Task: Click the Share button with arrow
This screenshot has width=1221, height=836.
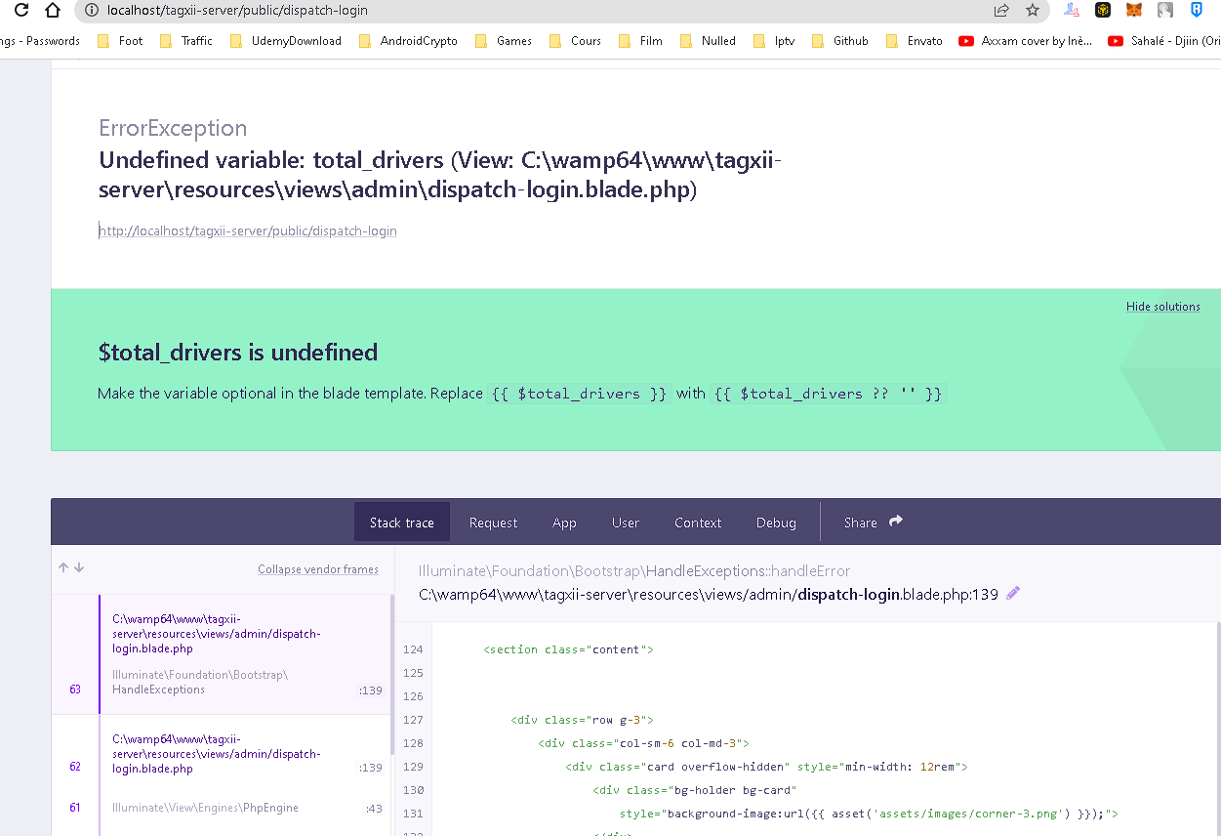Action: (874, 522)
